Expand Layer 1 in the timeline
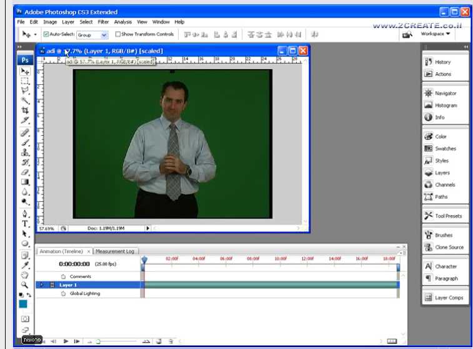The image size is (473, 349). [x=42, y=285]
